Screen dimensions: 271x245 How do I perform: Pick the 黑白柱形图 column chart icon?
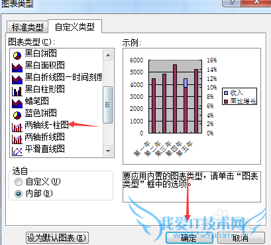tap(17, 91)
